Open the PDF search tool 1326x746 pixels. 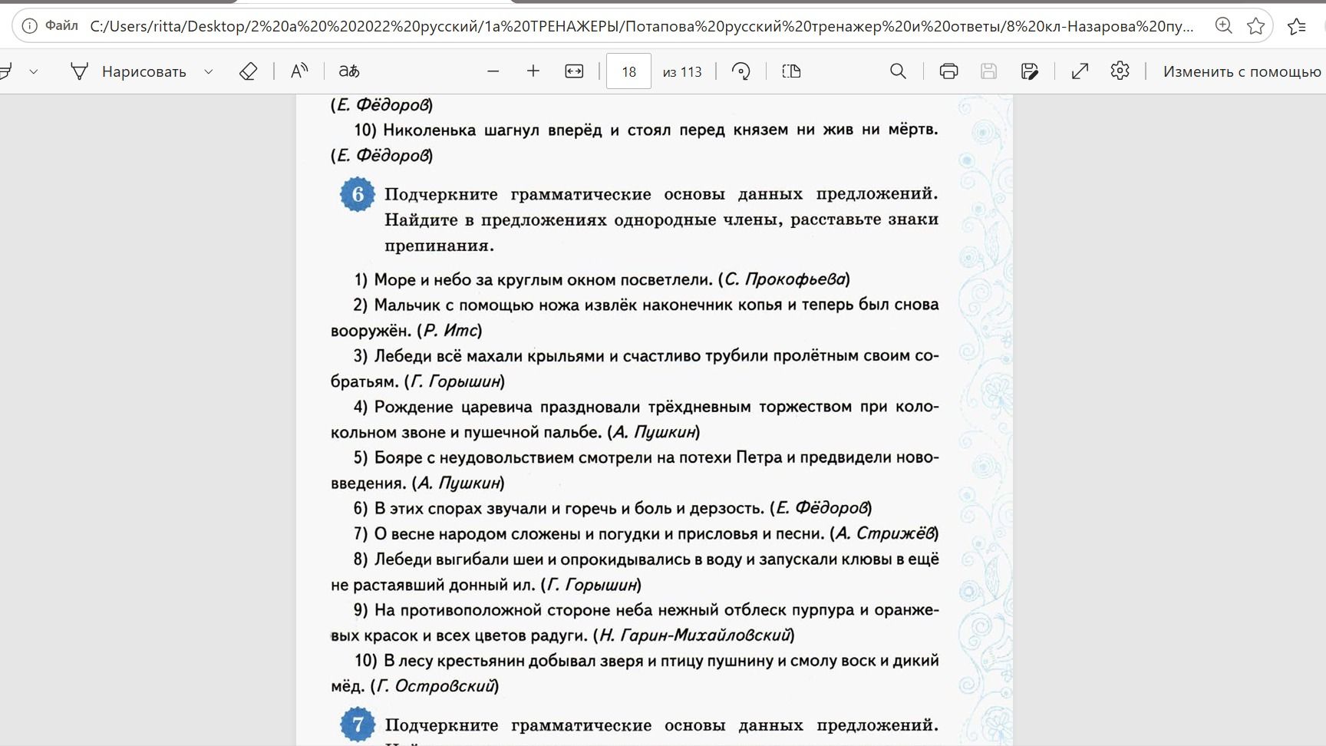[x=898, y=71]
